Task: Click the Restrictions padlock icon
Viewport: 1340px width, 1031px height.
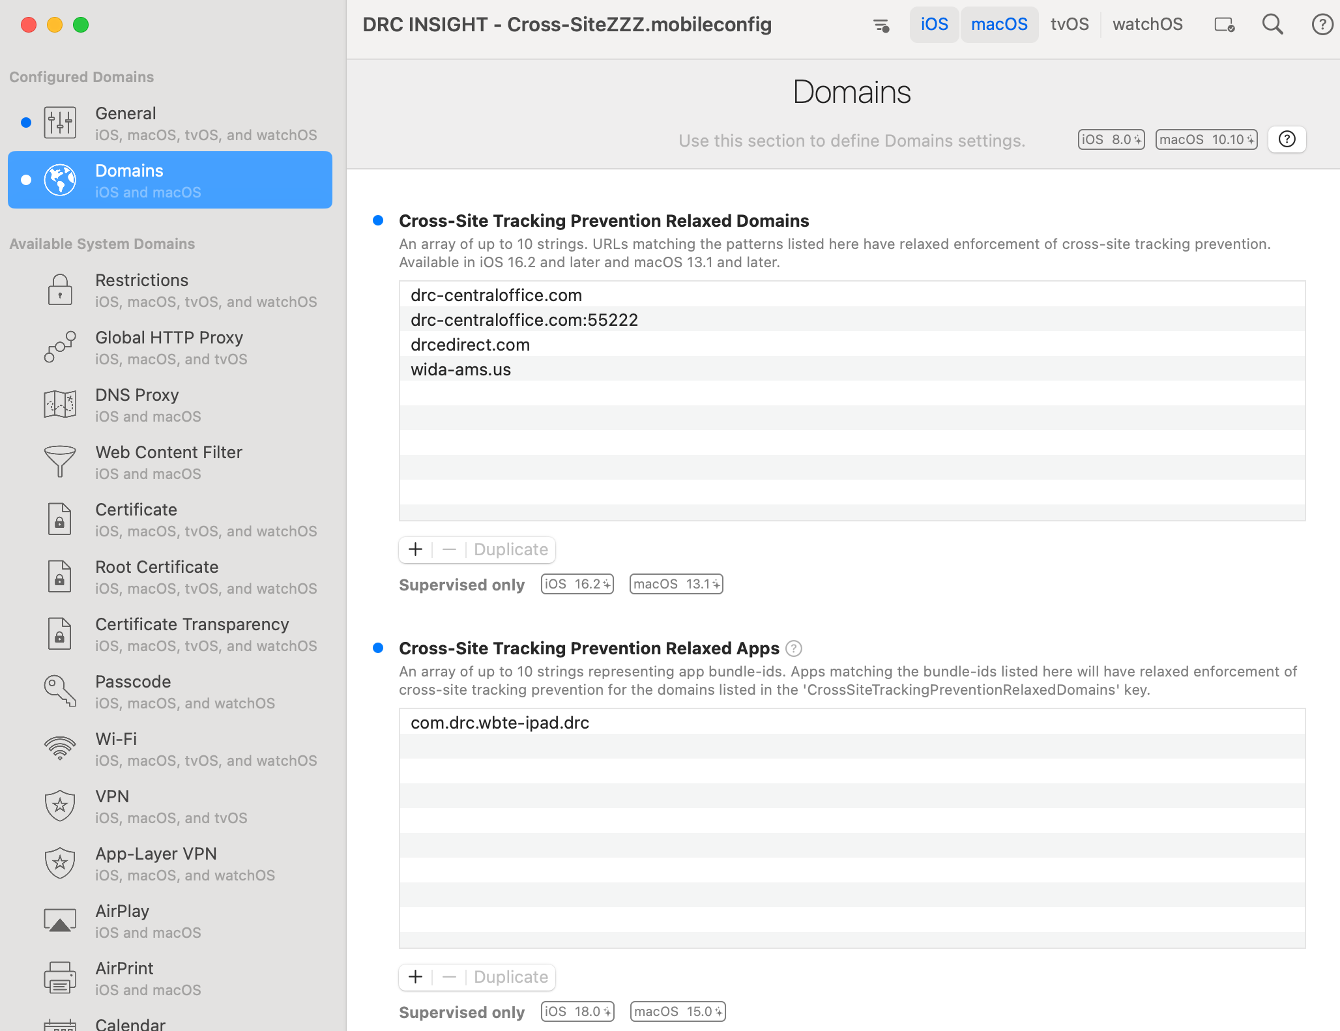Action: point(60,289)
